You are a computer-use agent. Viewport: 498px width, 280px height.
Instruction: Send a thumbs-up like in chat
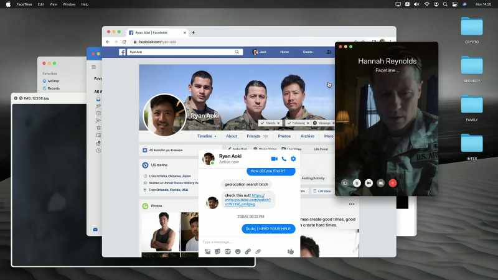tap(290, 251)
